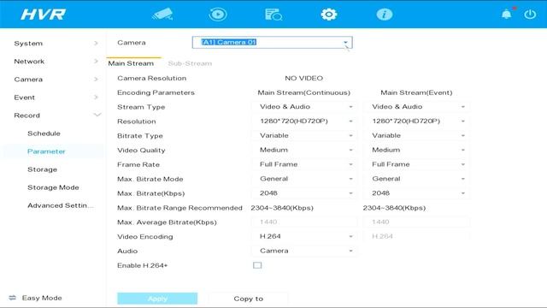Image resolution: width=547 pixels, height=308 pixels.
Task: Collapse the Record menu
Action: tap(52, 115)
